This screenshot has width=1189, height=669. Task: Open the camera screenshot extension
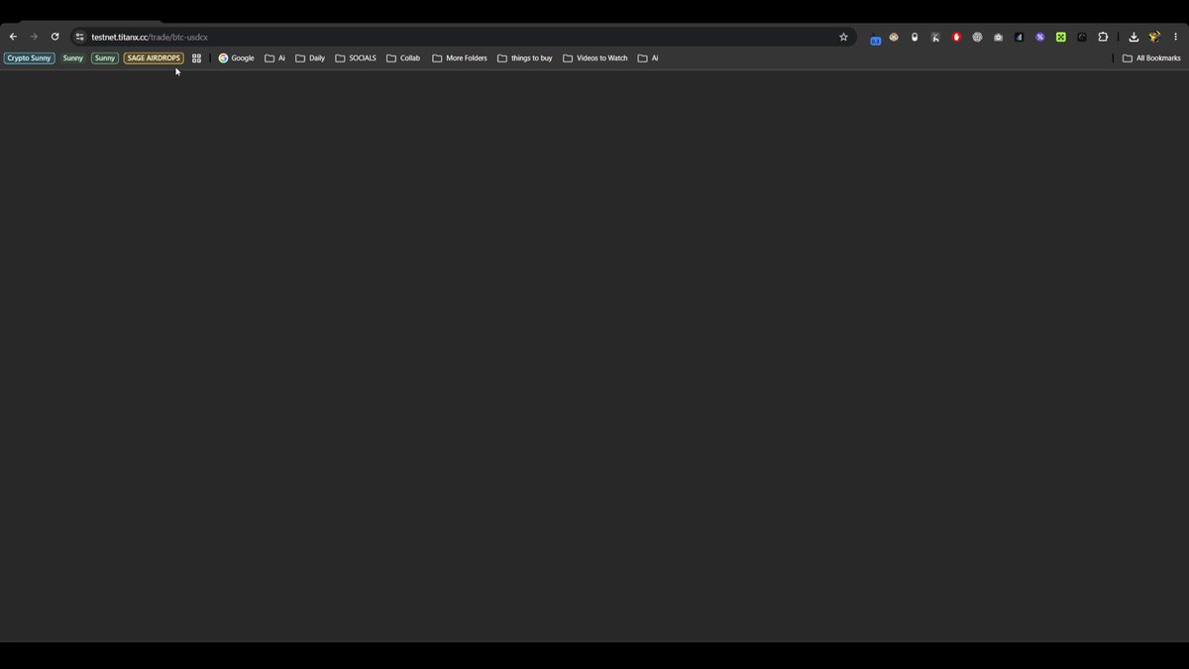[998, 37]
